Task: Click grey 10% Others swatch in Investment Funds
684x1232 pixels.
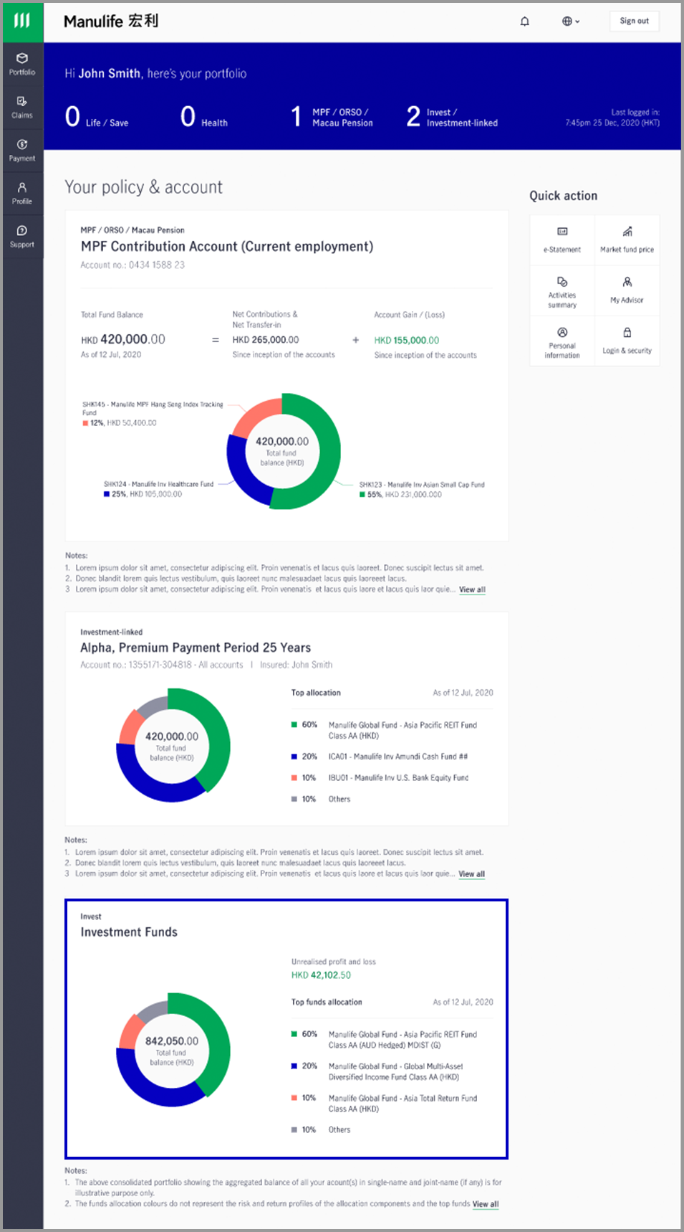Action: tap(294, 1129)
